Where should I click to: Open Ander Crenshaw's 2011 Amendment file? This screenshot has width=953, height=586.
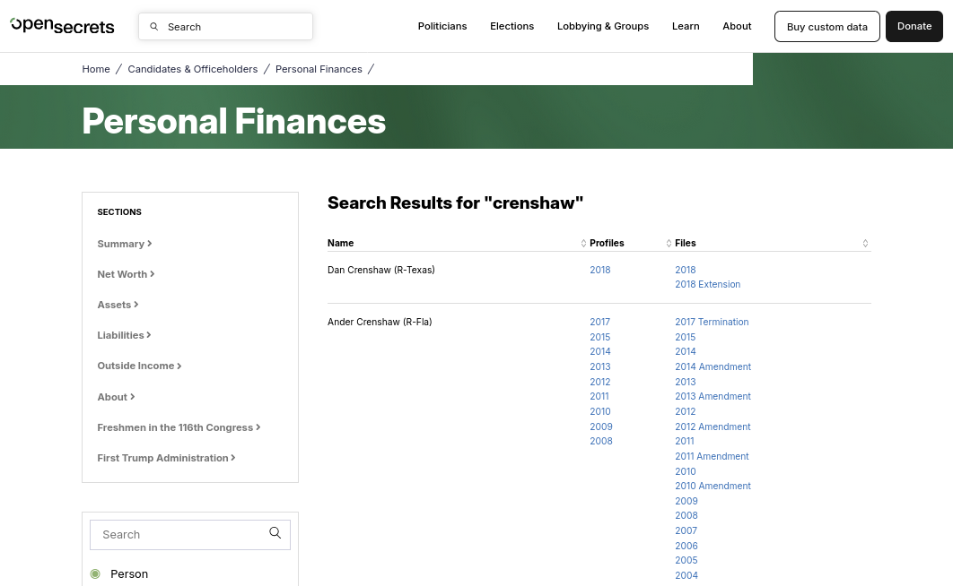coord(712,457)
